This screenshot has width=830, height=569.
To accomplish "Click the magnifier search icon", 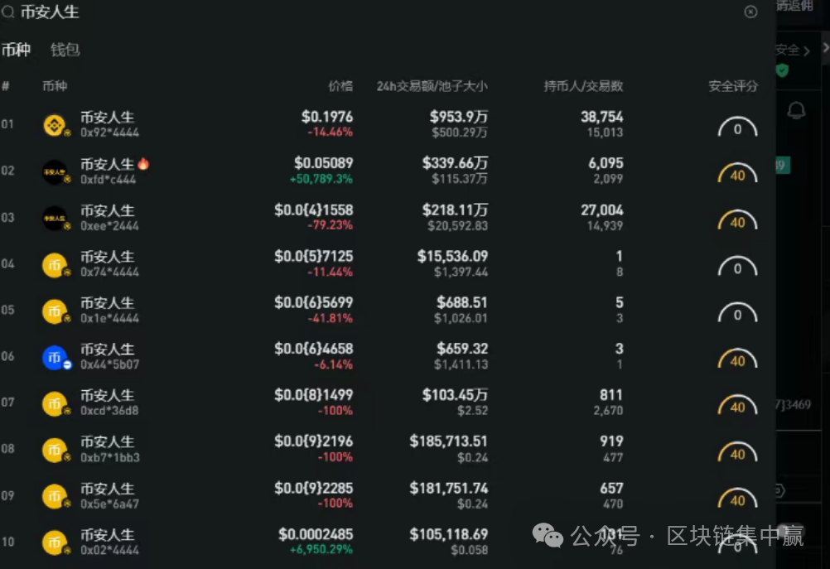I will tap(8, 12).
